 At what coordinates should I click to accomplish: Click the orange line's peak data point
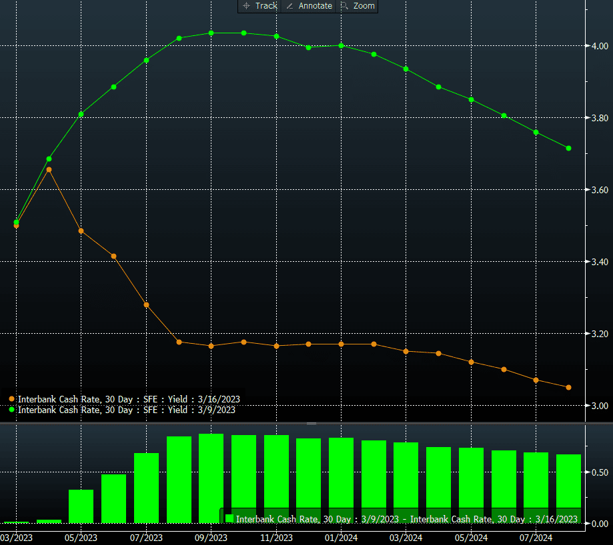49,170
